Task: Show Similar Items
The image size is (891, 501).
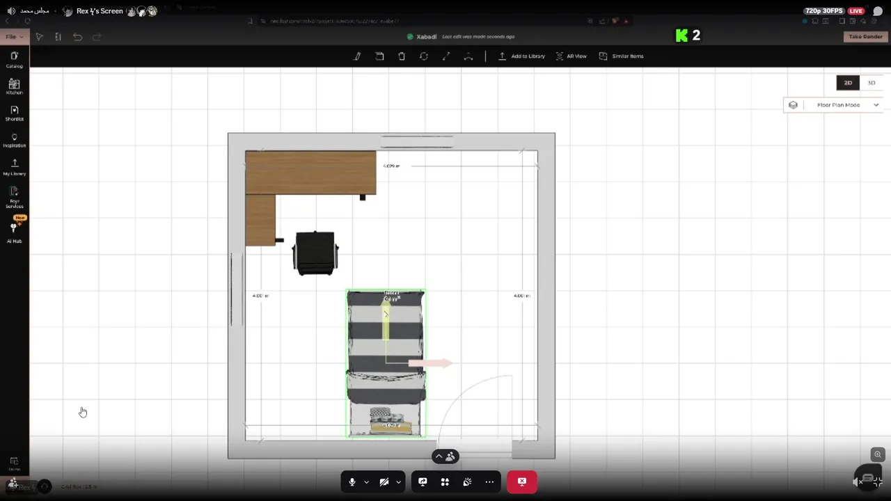Action: click(621, 56)
